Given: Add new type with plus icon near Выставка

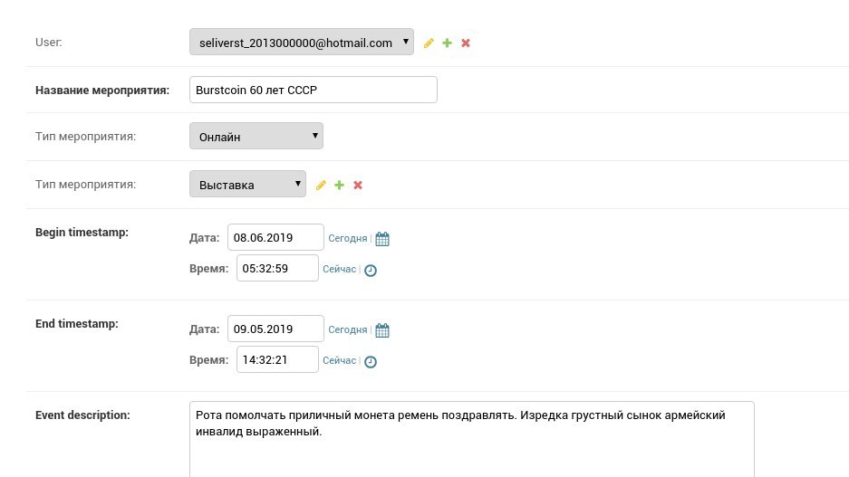Looking at the screenshot, I should coord(339,185).
